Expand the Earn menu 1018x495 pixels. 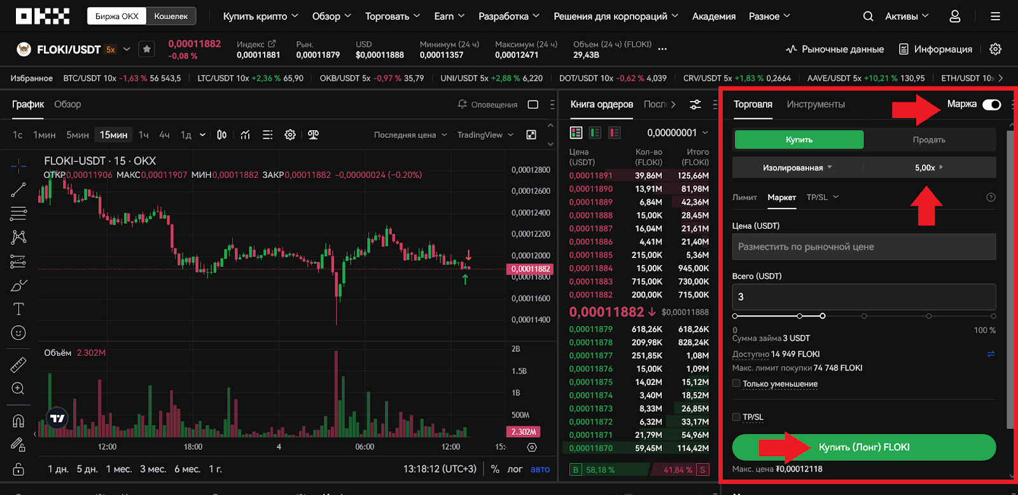point(449,17)
